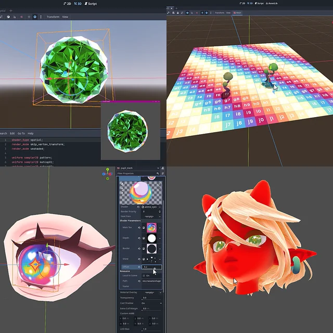Image resolution: width=333 pixels, height=333 pixels.
Task: Close the scene tab in grid-floor editor
Action: (x=172, y=8)
